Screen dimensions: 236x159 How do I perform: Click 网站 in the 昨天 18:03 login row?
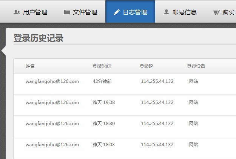click(x=194, y=145)
